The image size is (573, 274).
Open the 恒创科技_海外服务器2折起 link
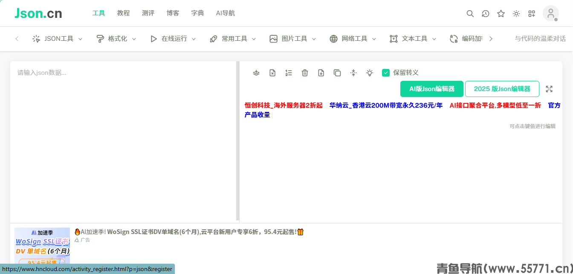[x=284, y=106]
